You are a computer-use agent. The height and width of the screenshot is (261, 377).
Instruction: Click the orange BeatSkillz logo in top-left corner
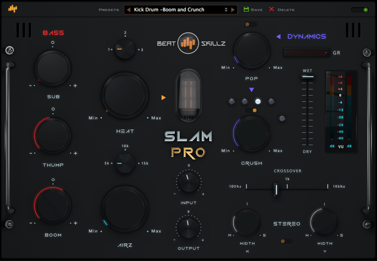13,9
